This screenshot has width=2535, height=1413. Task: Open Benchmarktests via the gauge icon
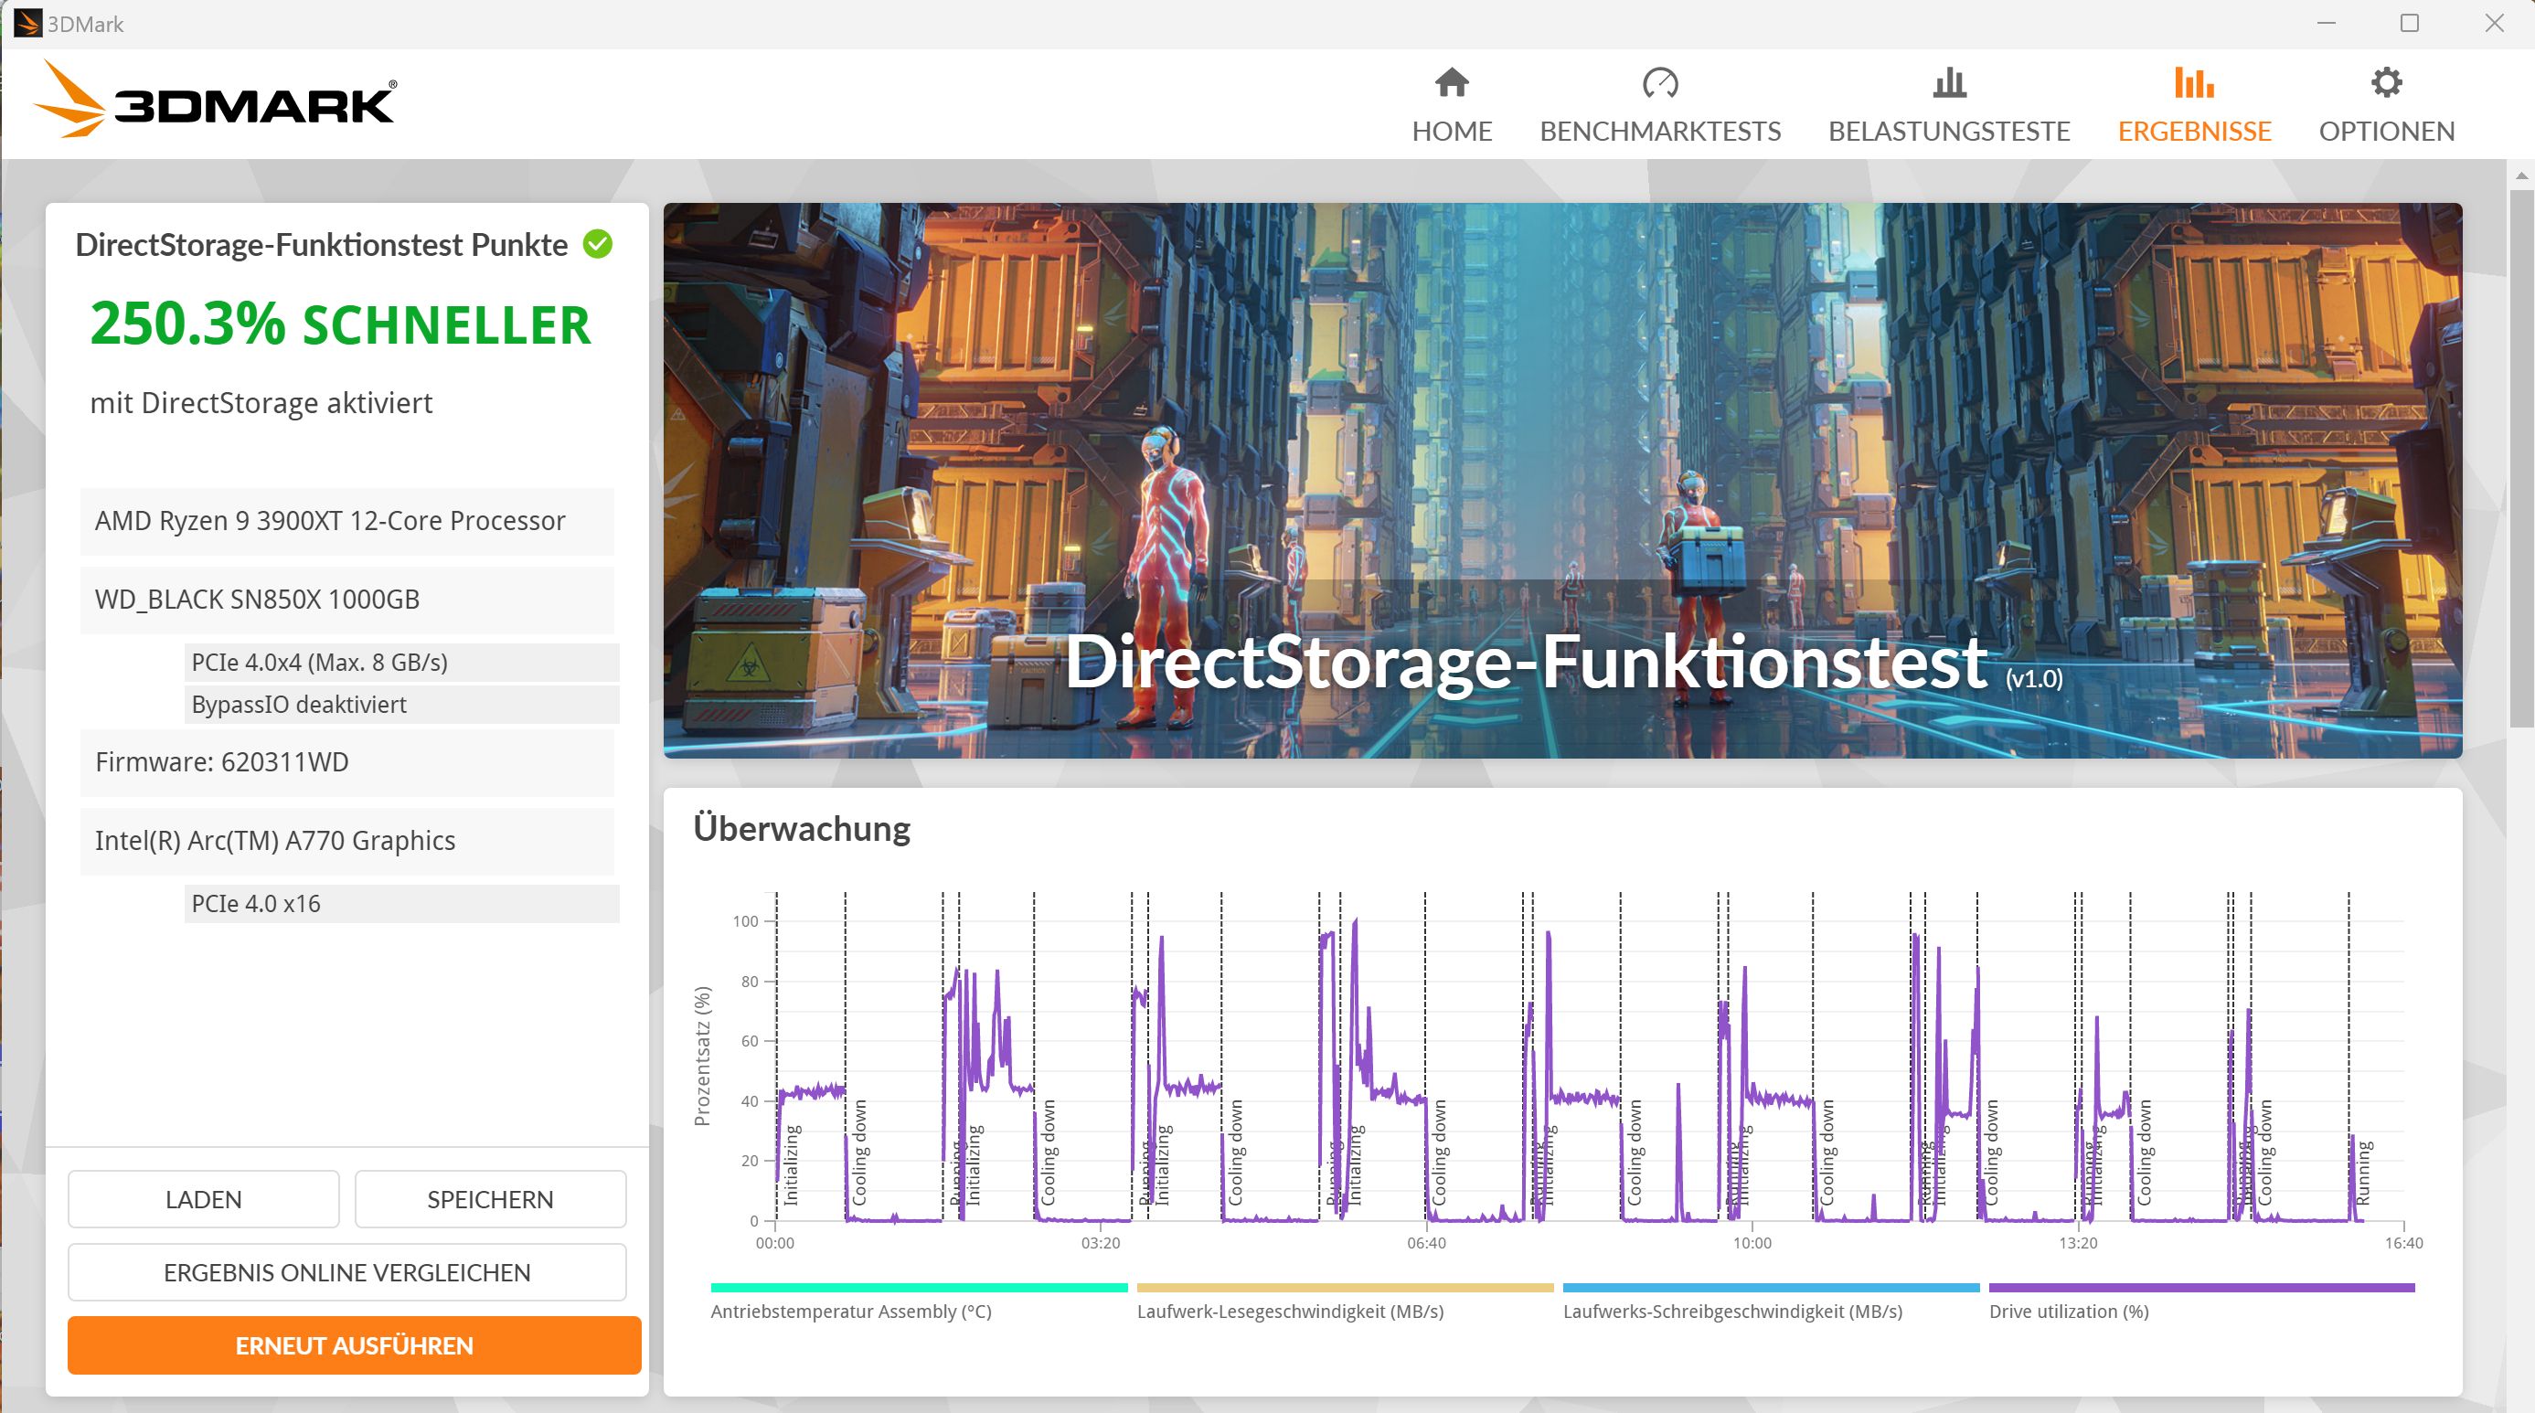1660,82
